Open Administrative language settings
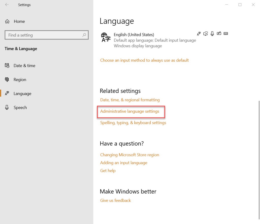The height and width of the screenshot is (224, 260). point(129,111)
